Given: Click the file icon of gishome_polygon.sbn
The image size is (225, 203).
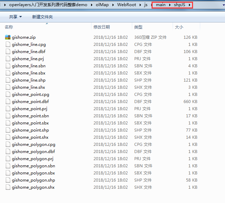Looking at the screenshot, I should point(8,166).
